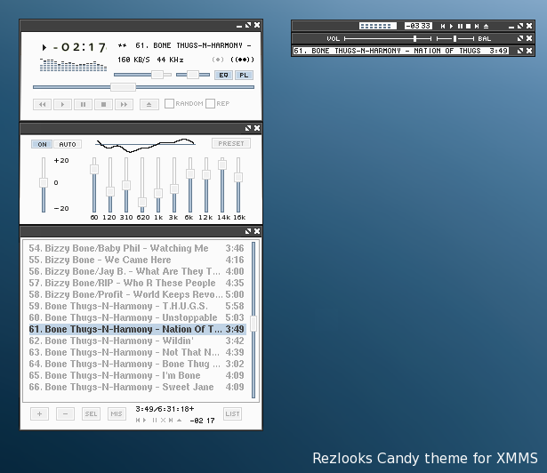547x473 pixels.
Task: Click pause icon in shaded player bar
Action: click(x=460, y=26)
